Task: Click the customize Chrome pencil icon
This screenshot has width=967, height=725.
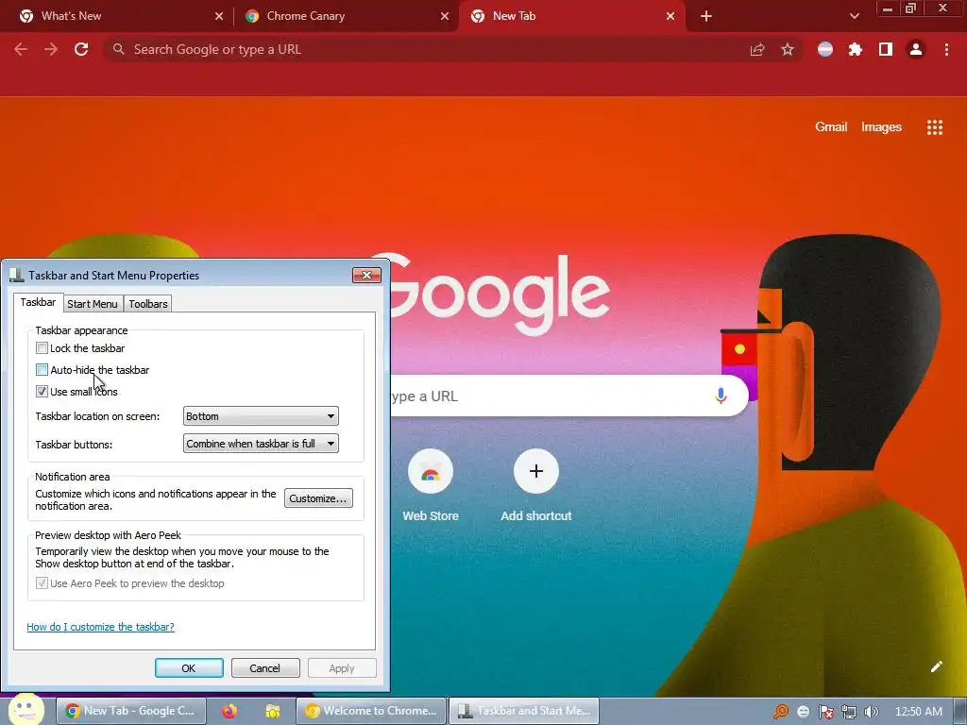Action: coord(936,666)
